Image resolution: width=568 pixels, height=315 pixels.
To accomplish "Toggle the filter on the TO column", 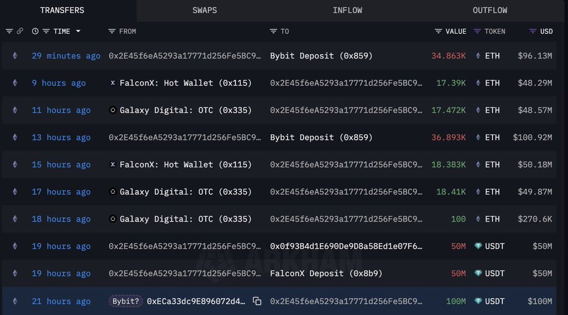I will [x=273, y=31].
